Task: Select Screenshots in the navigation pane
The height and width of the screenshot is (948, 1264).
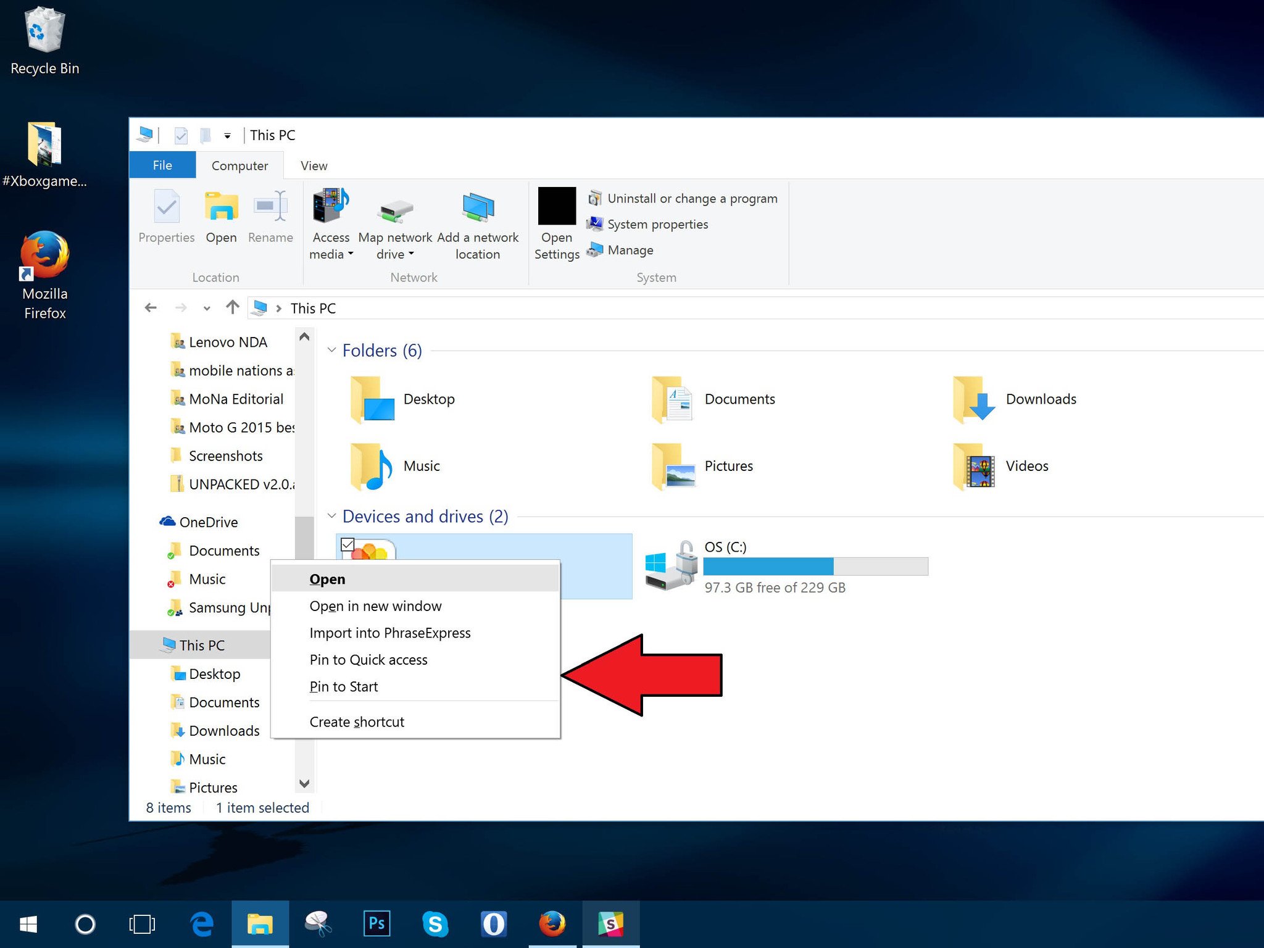Action: [225, 455]
